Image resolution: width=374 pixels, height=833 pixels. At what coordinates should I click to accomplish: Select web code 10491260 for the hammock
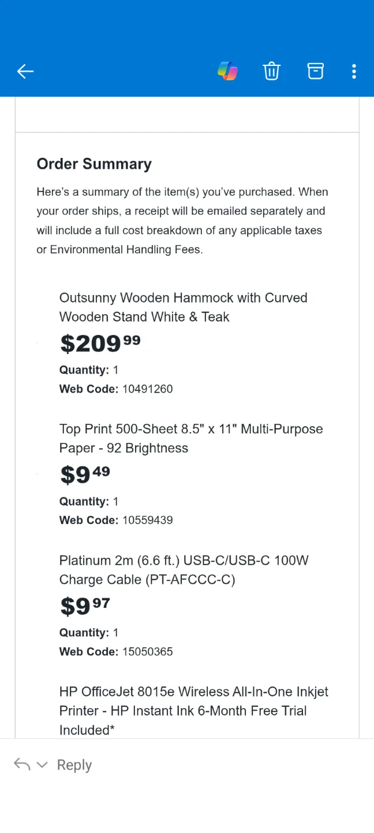click(148, 389)
